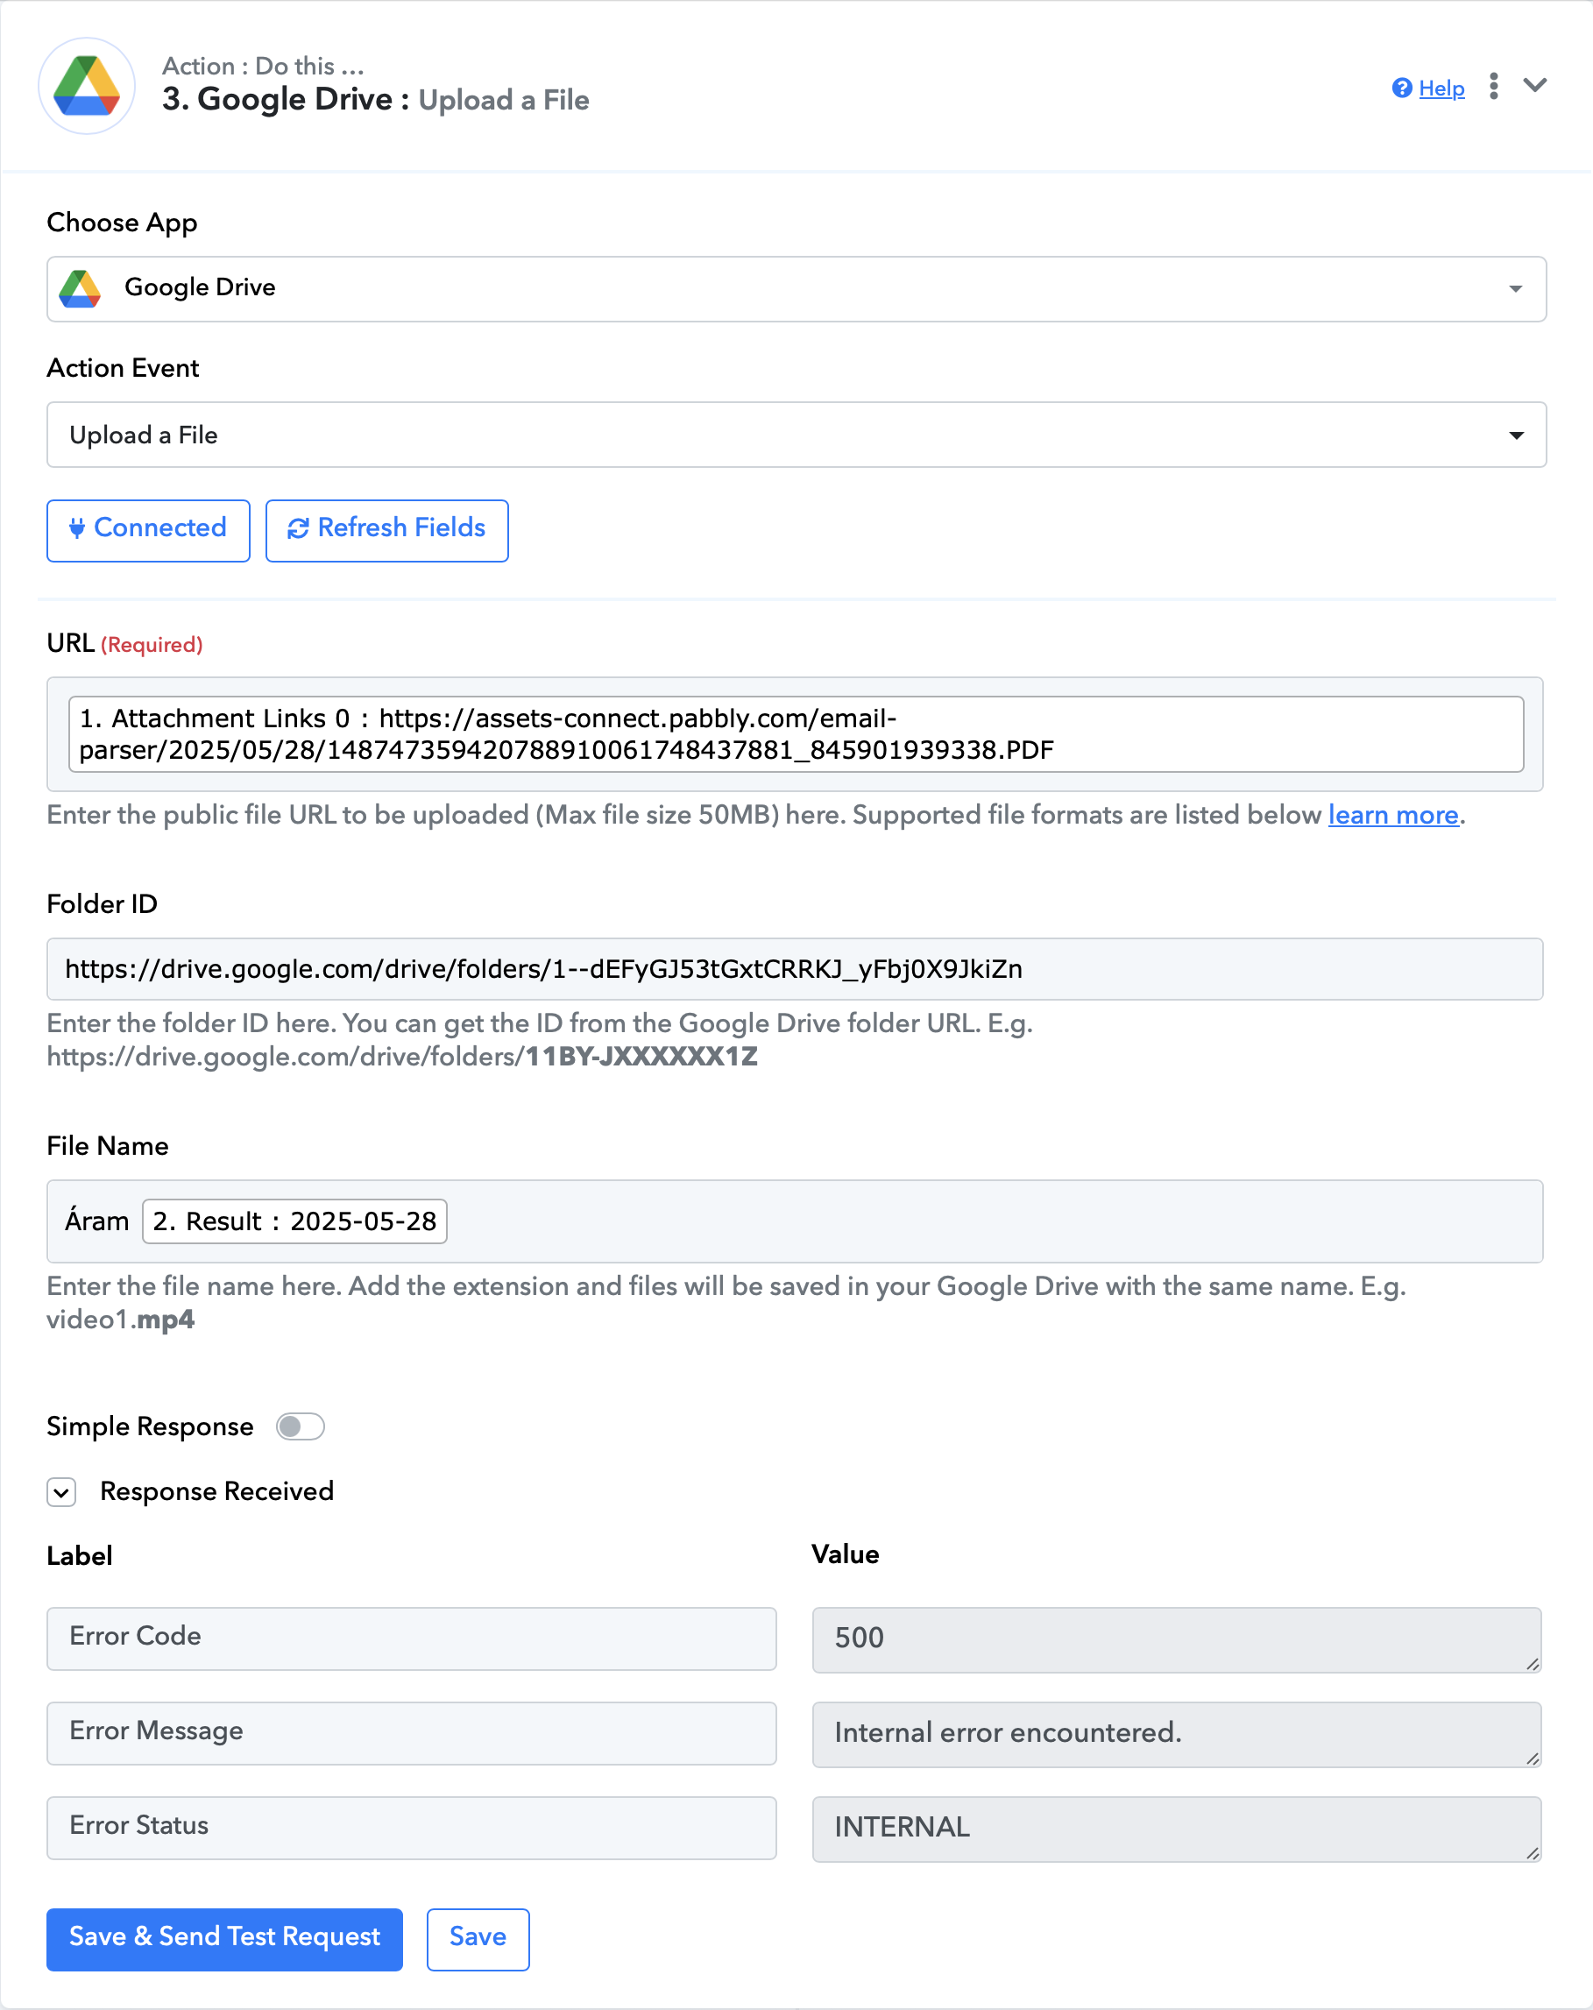Click Save & Send Test Request
The width and height of the screenshot is (1593, 2010).
coord(224,1939)
